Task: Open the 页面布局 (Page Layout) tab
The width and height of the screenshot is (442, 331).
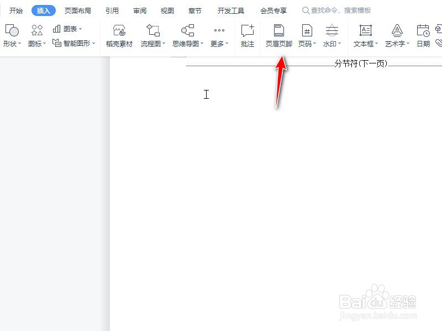Action: click(77, 10)
